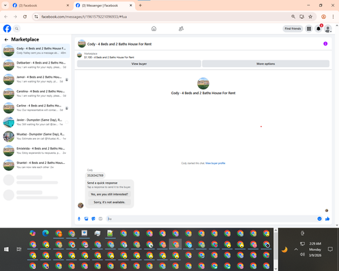Open a new browser tab

click(140, 5)
